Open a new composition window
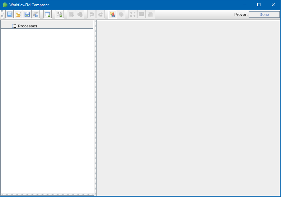The height and width of the screenshot is (197, 281). pyautogui.click(x=47, y=14)
